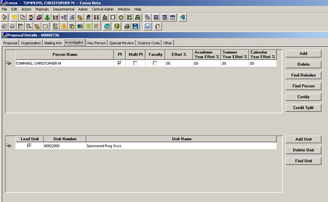This screenshot has width=328, height=202.
Task: Open the Departmental menu
Action: tap(64, 9)
